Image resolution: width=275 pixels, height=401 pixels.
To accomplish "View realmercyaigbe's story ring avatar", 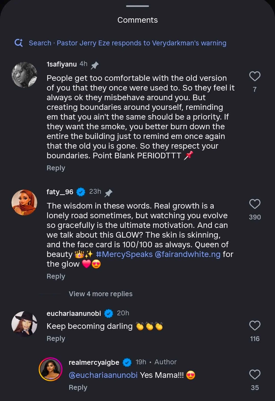I will 50,369.
